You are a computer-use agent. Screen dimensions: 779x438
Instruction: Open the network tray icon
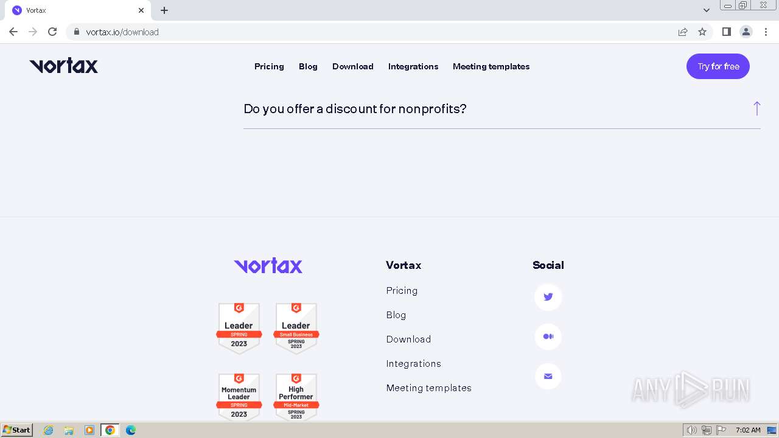tap(707, 430)
